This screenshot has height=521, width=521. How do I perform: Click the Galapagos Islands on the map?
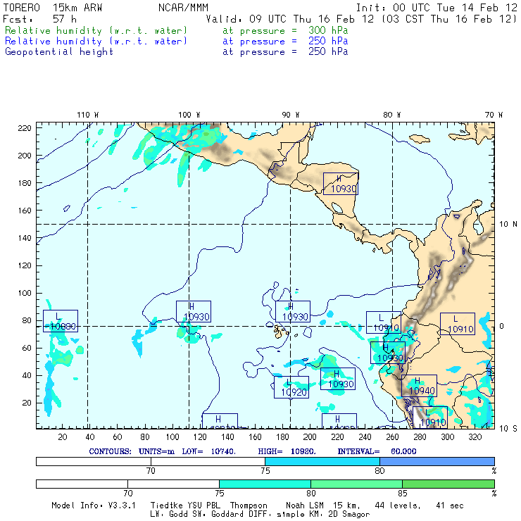tap(281, 330)
